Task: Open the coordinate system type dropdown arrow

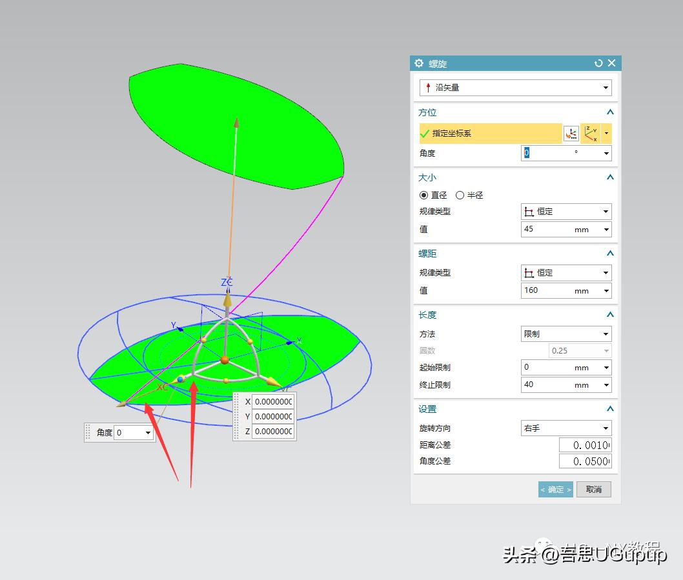Action: pyautogui.click(x=606, y=134)
